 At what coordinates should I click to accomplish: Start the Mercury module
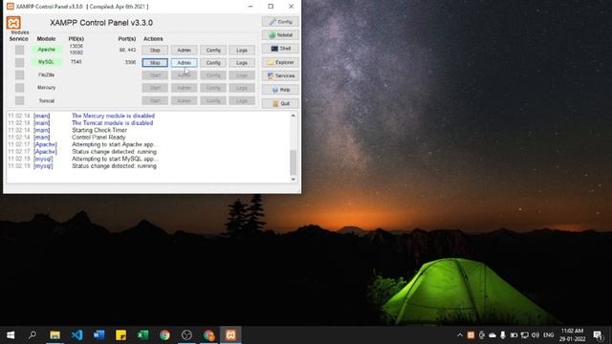[155, 88]
